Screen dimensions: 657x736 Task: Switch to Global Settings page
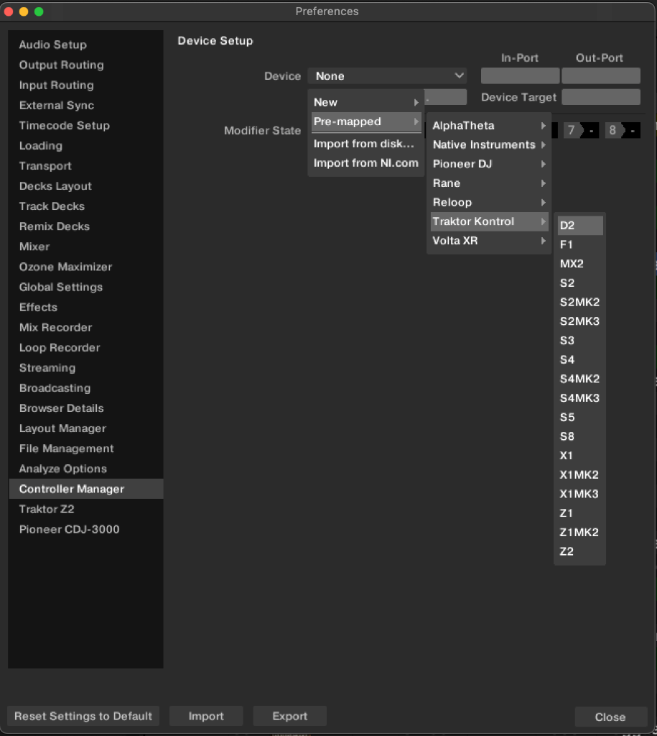[86, 287]
